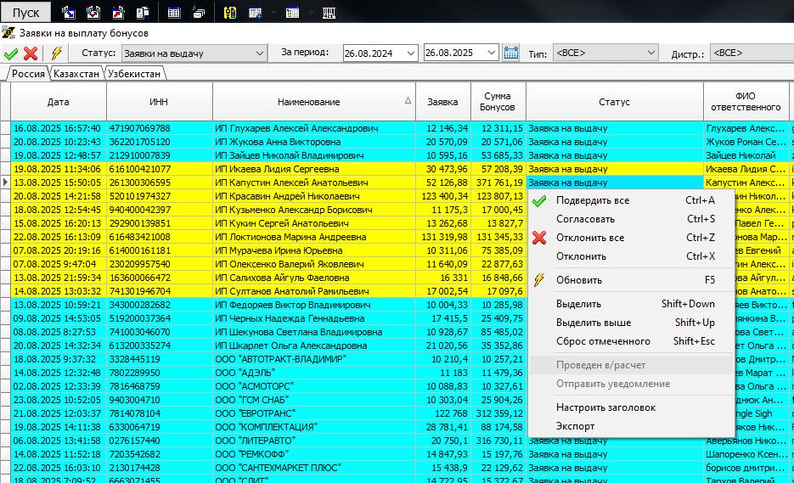Click the Статус column header
794x483 pixels.
point(615,102)
